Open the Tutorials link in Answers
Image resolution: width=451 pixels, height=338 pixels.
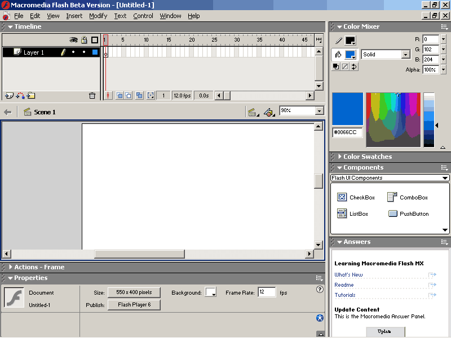click(345, 295)
